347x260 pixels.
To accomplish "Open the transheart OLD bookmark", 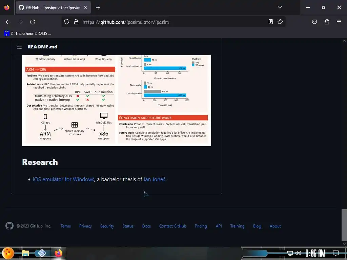I will pyautogui.click(x=28, y=34).
